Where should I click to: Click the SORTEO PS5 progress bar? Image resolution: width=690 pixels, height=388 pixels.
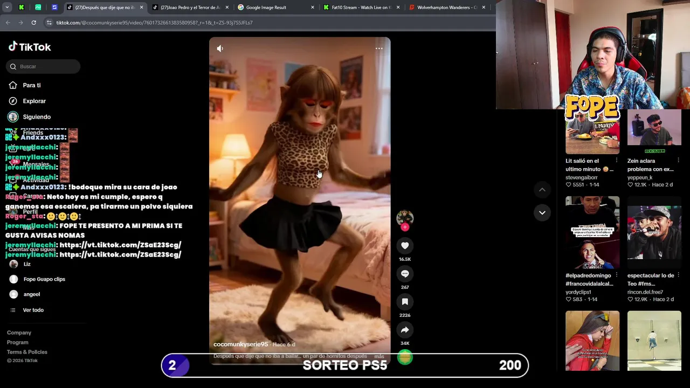pos(345,365)
